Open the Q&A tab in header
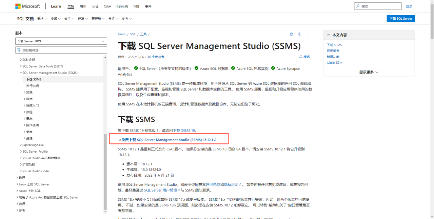 [x=107, y=6]
